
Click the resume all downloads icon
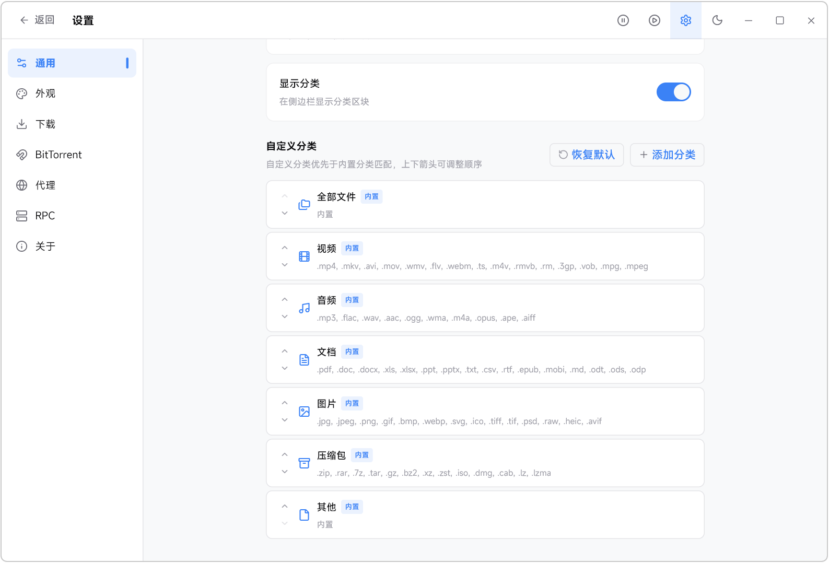[x=655, y=20]
